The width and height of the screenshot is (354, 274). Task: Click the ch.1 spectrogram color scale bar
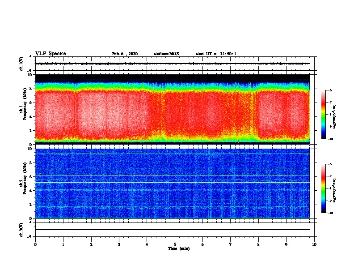(x=324, y=115)
